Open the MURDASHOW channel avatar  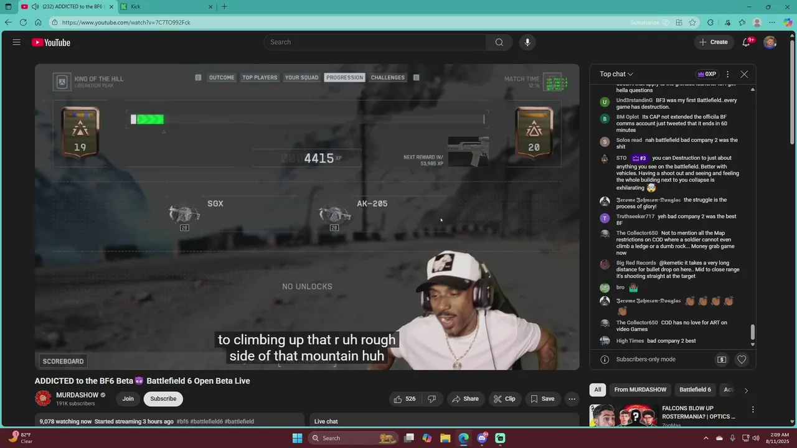point(43,399)
